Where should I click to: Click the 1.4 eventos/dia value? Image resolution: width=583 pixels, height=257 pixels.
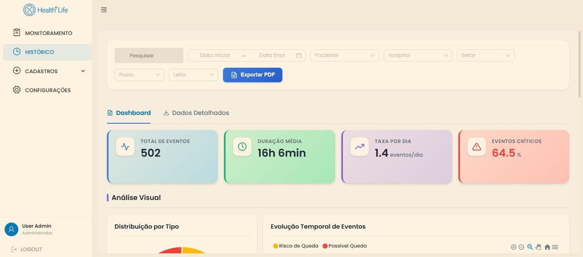(399, 153)
